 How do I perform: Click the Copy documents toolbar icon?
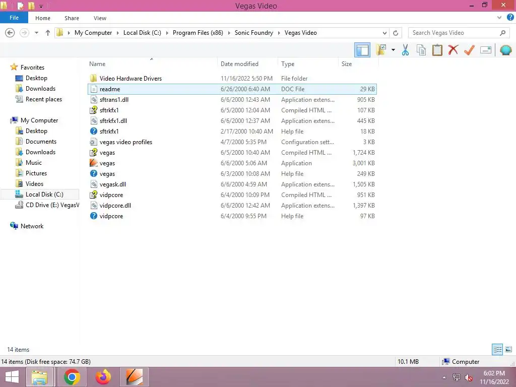coord(421,50)
